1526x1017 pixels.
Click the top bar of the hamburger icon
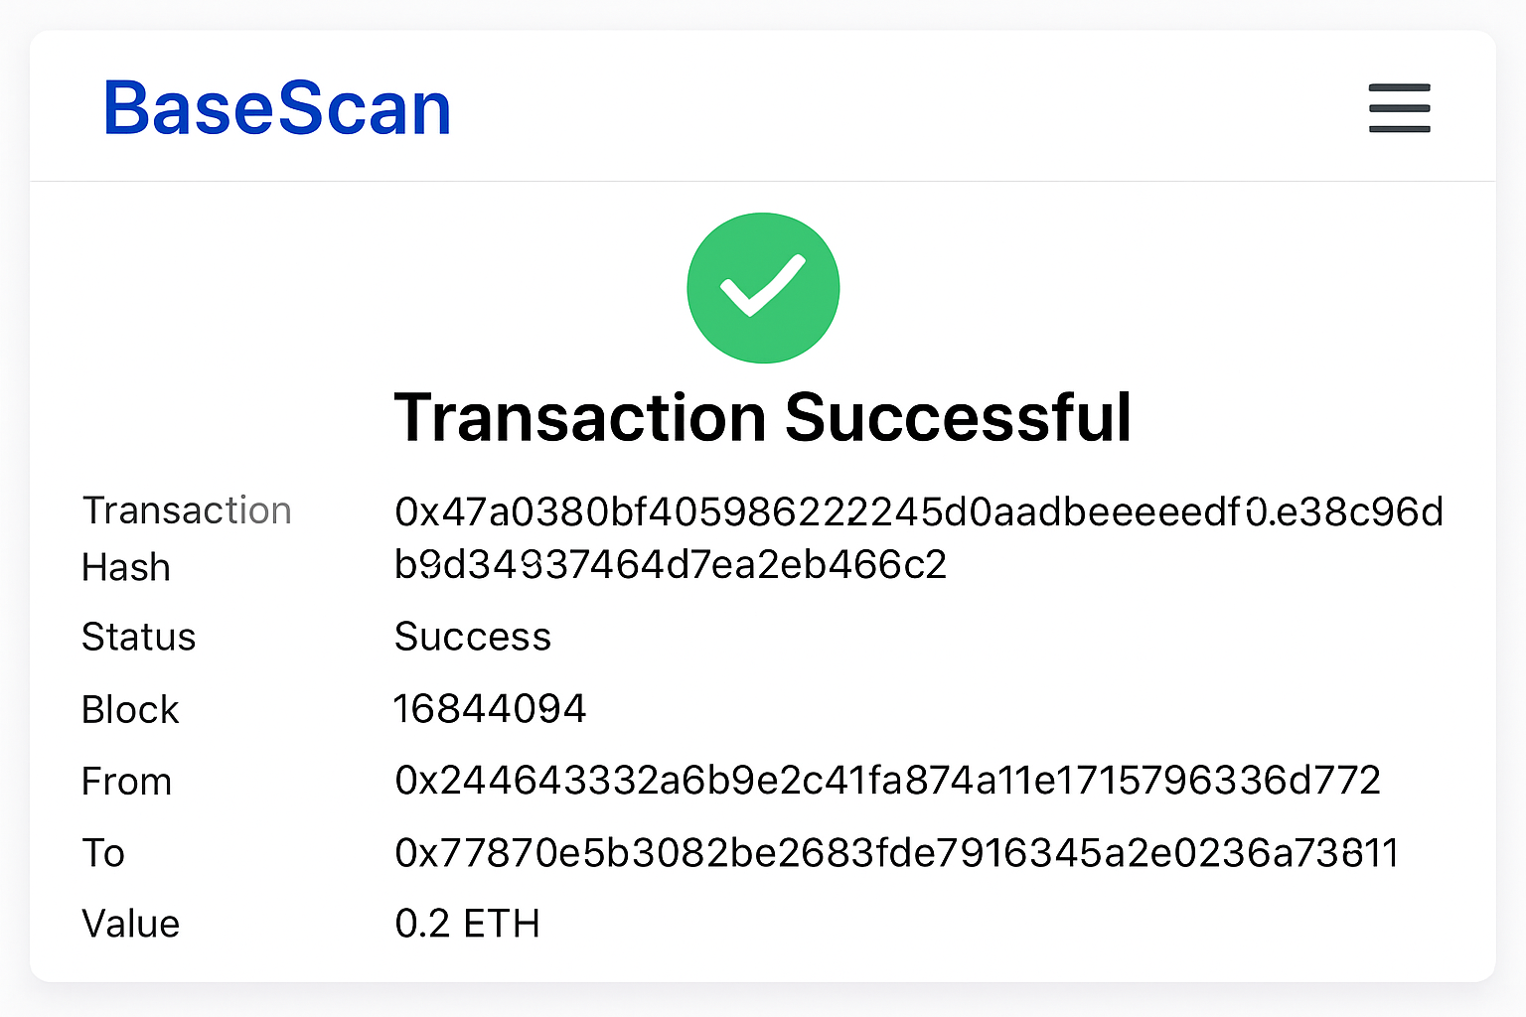1399,89
